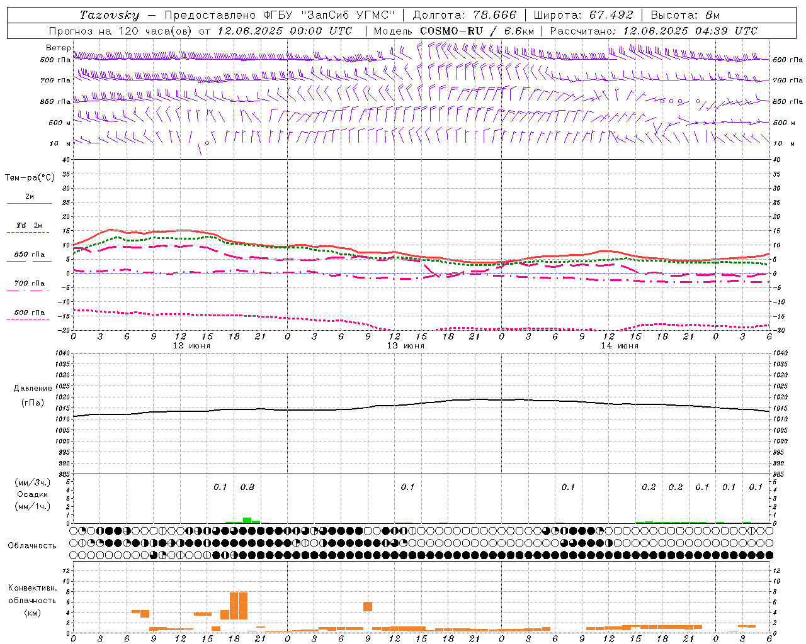Click the station name Tazovsky in the header
This screenshot has height=644, width=806.
[x=110, y=15]
